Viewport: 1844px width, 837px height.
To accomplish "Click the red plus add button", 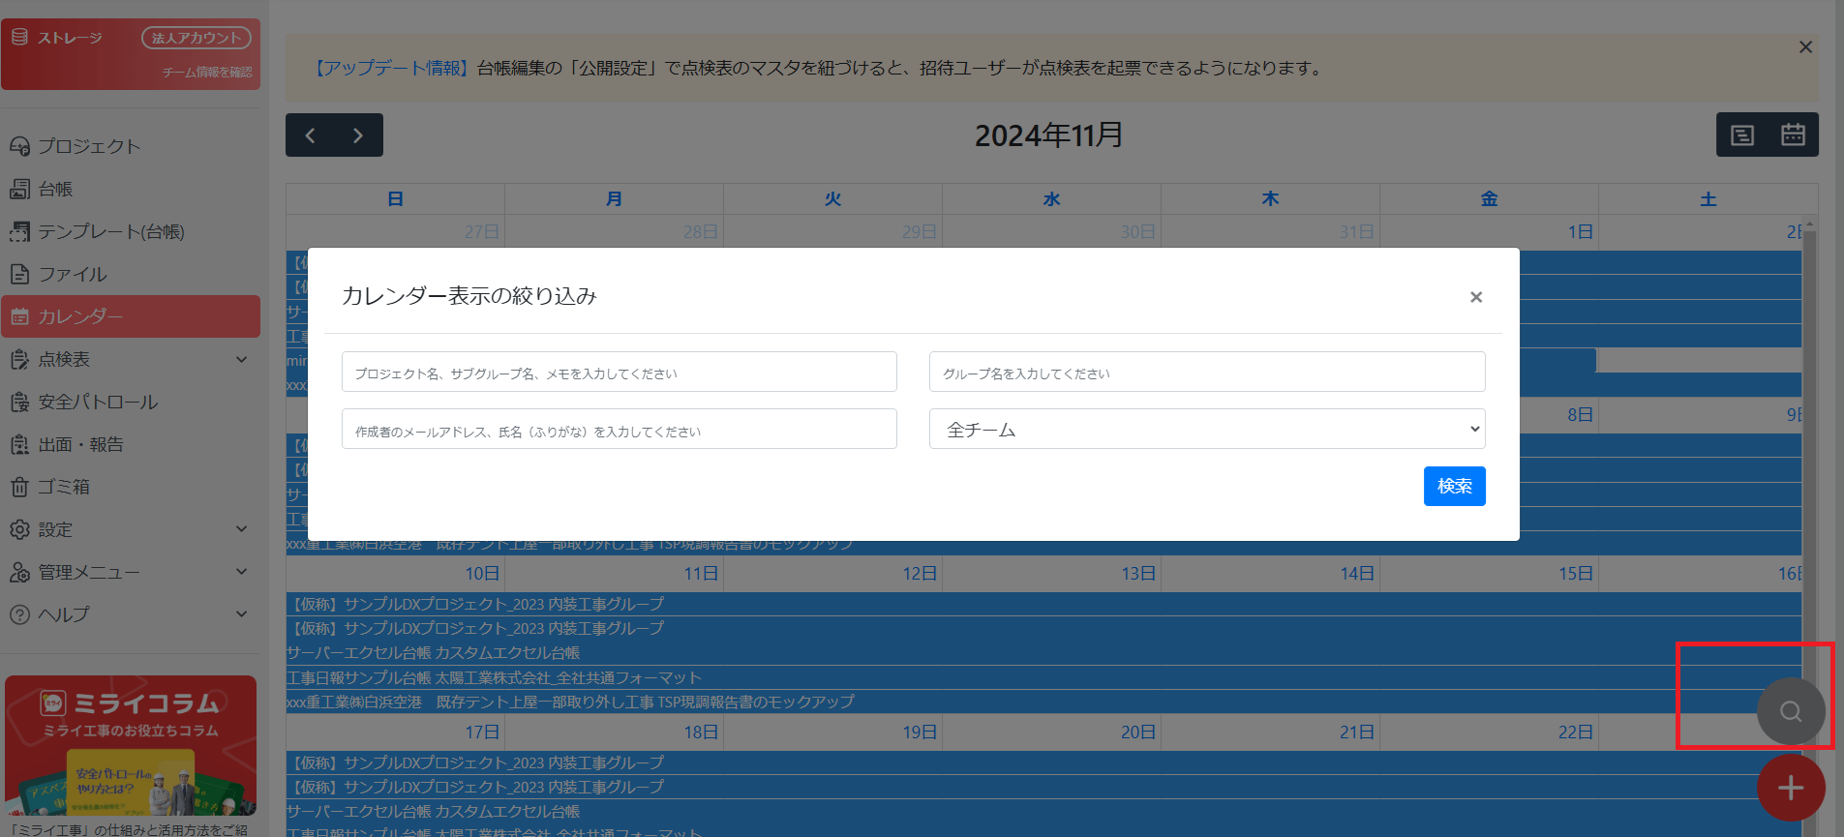I will tap(1790, 788).
